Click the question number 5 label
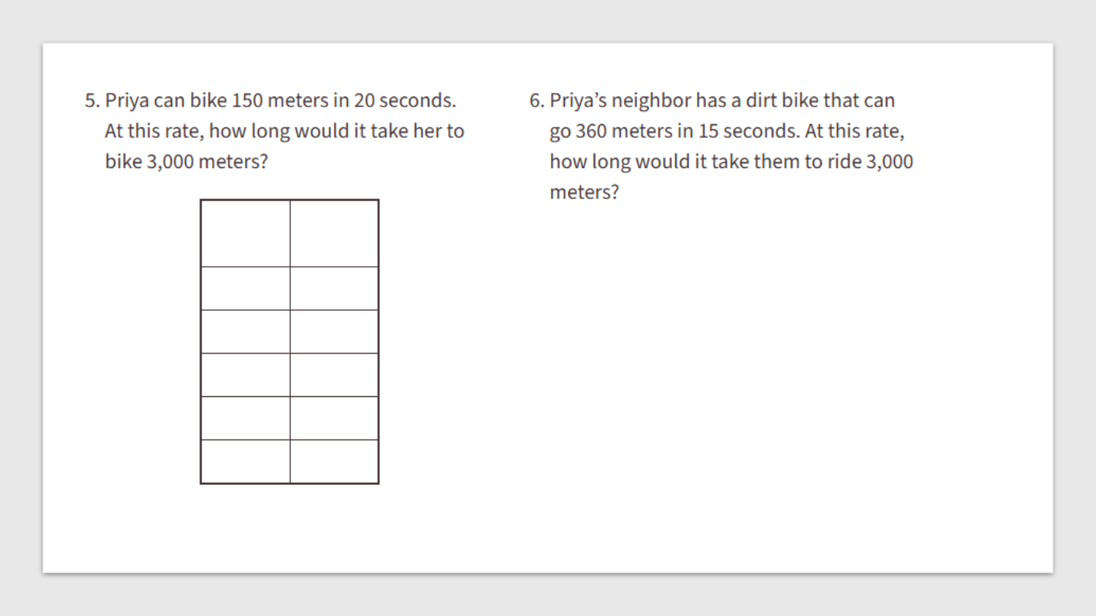The image size is (1096, 616). coord(91,100)
